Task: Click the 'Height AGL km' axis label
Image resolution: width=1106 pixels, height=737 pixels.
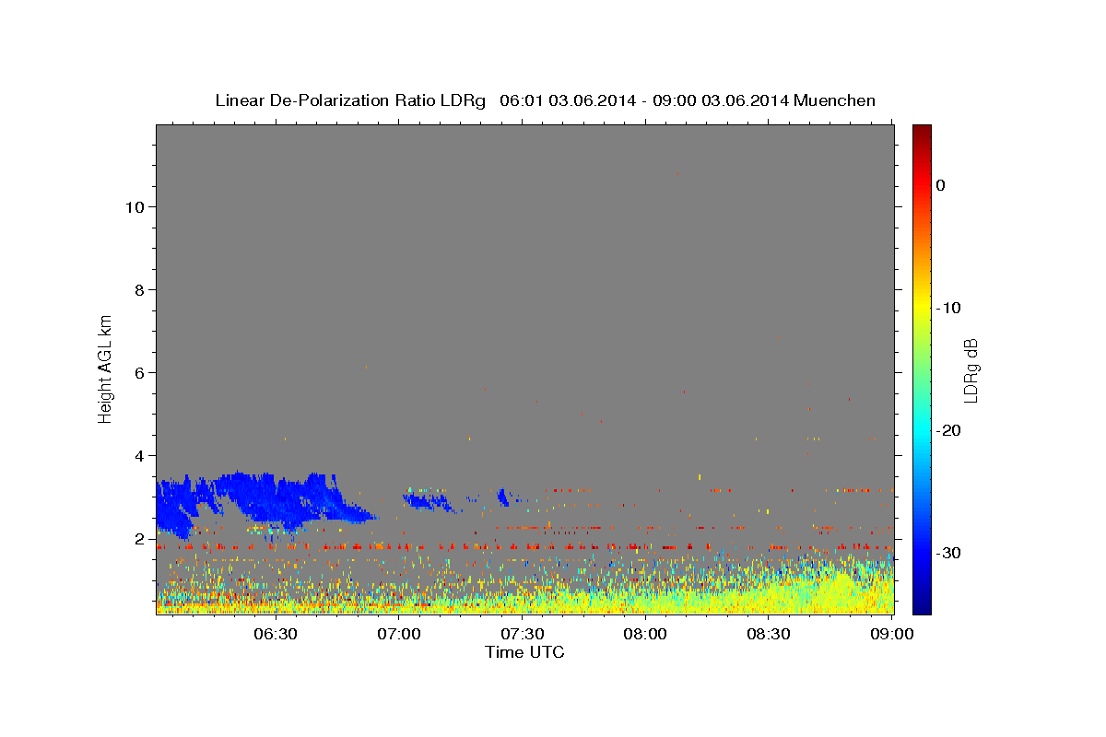Action: [105, 368]
